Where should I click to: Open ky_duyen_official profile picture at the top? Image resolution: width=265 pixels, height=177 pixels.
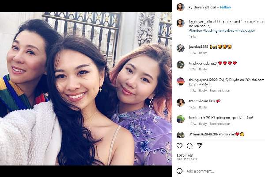point(180,7)
